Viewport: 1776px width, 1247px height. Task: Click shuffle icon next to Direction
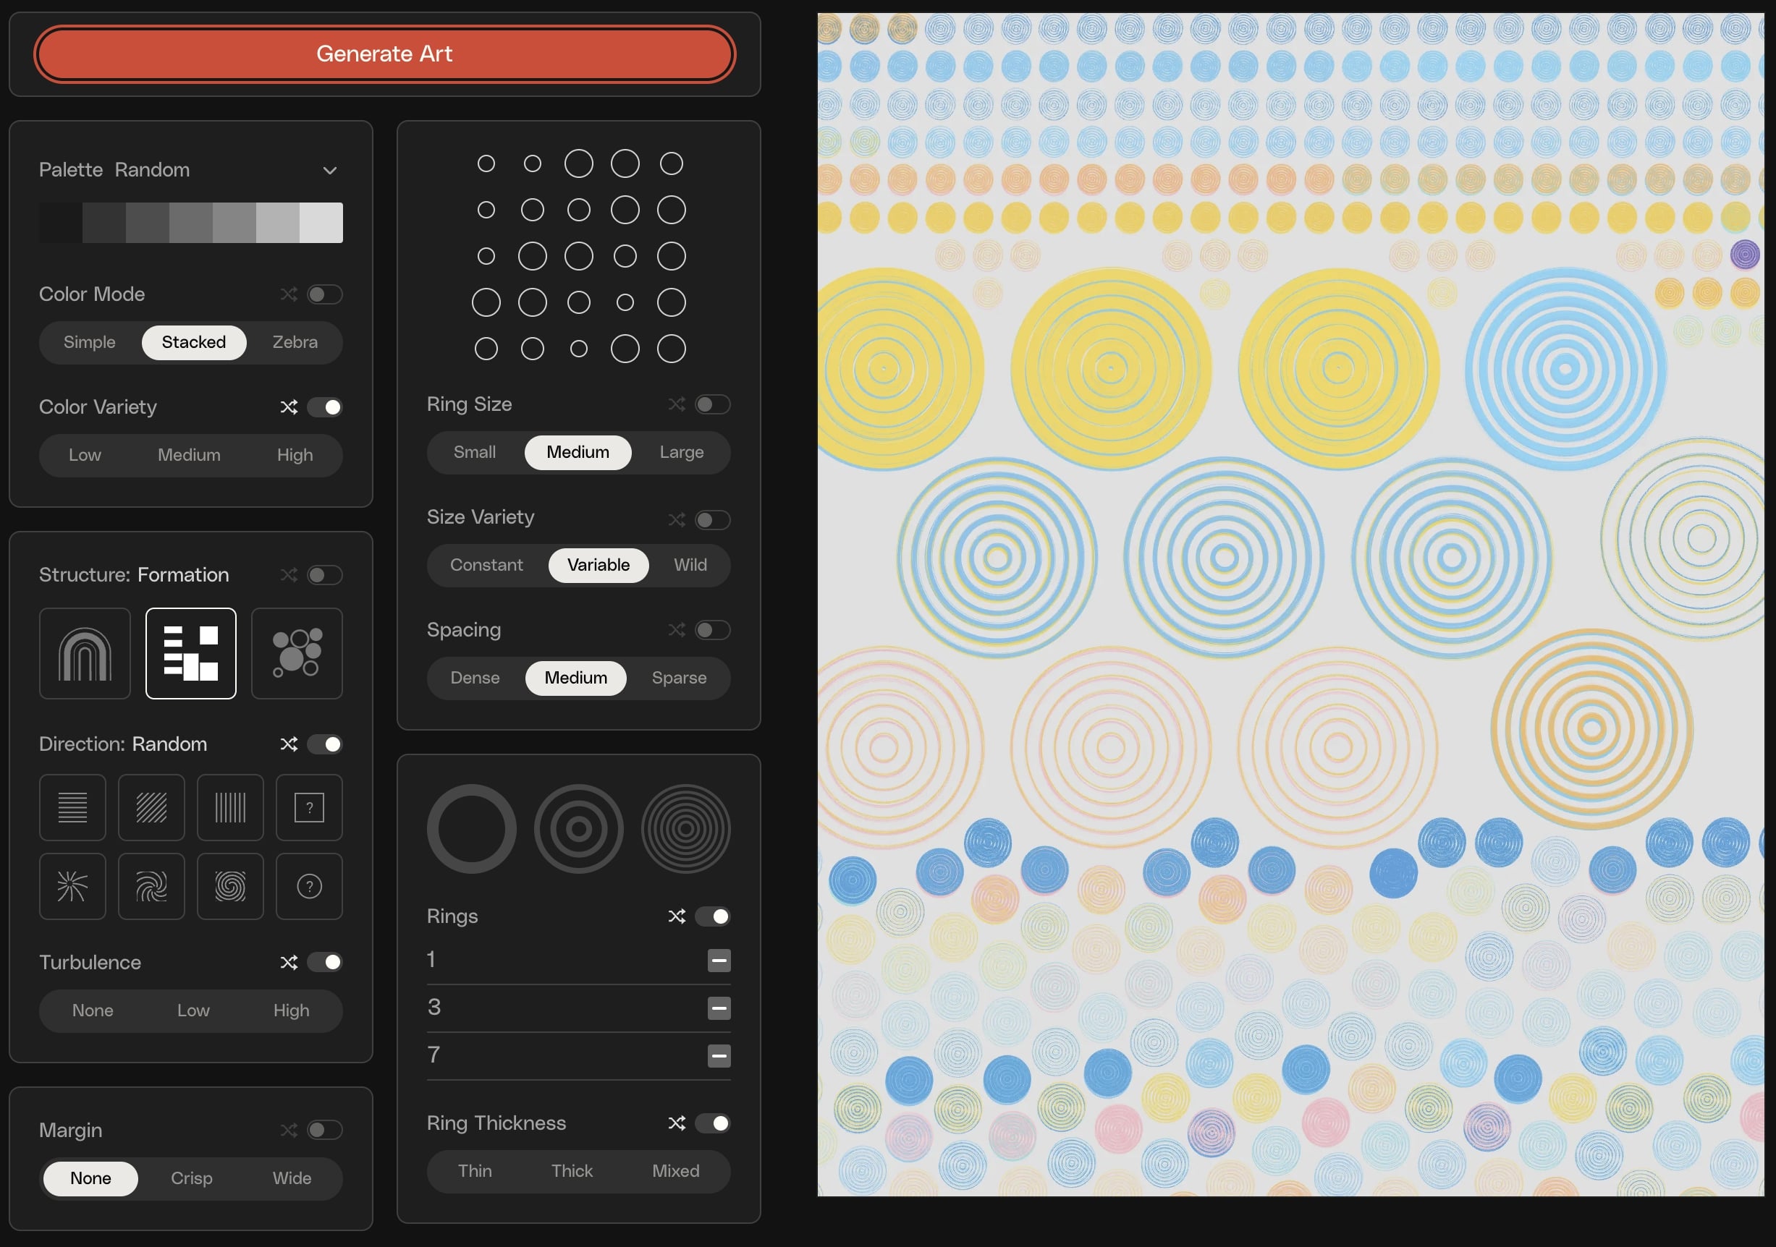click(289, 744)
